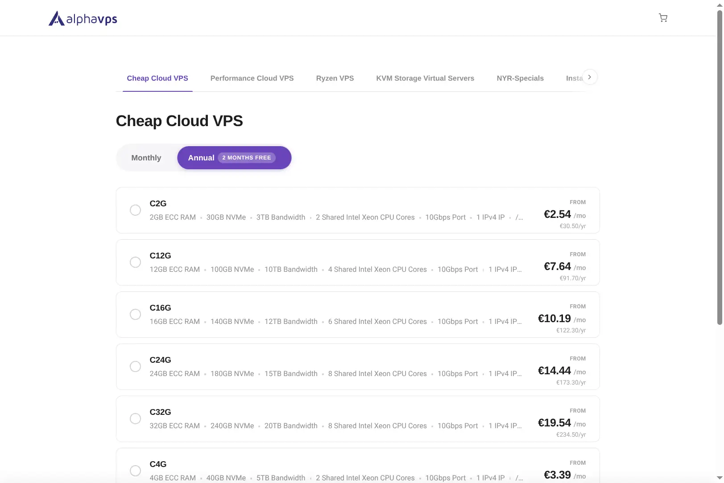Image resolution: width=724 pixels, height=483 pixels.
Task: Click the C2G plan title
Action: 158,204
